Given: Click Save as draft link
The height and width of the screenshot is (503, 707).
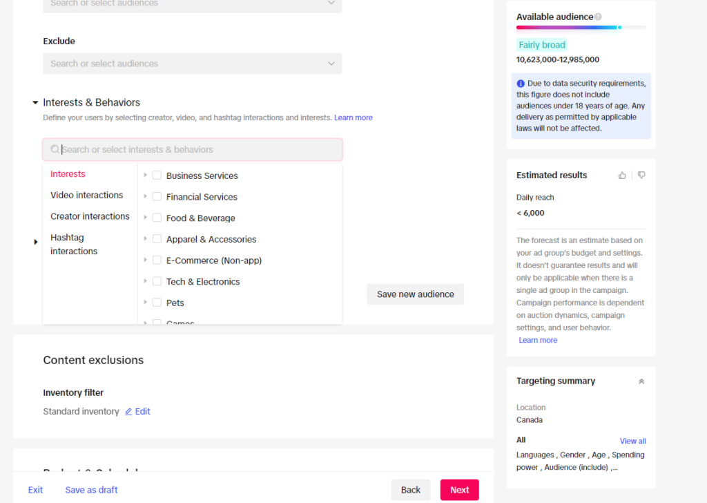Looking at the screenshot, I should (x=92, y=490).
